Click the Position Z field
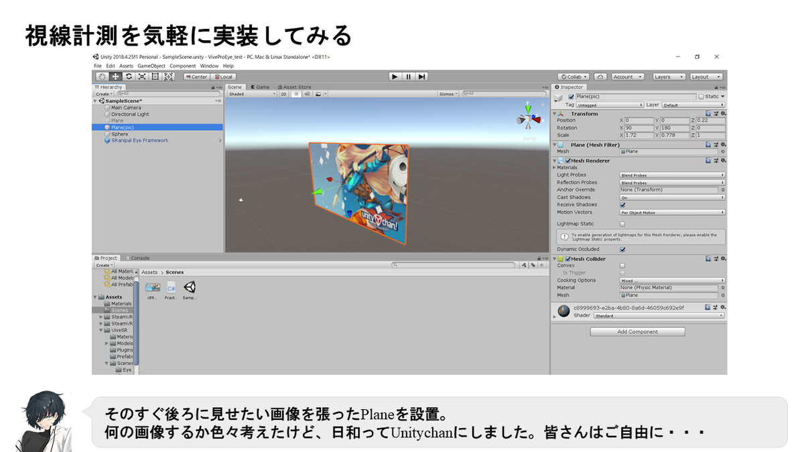804x452 pixels. click(x=710, y=121)
